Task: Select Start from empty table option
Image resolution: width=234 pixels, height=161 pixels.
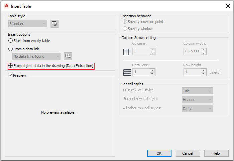Action: pyautogui.click(x=29, y=41)
